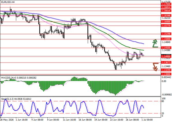Select the 1.15000 price level label
Image resolution: width=172 pixels, height=122 pixels.
tap(166, 39)
